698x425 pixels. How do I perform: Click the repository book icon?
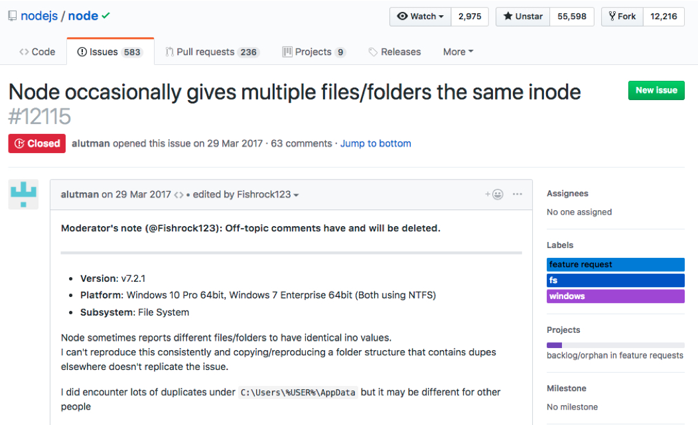pos(13,16)
